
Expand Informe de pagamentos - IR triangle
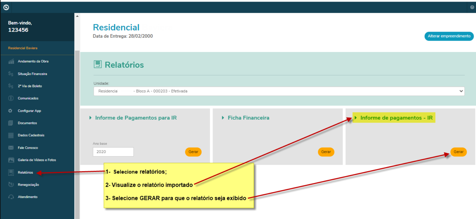pyautogui.click(x=356, y=118)
